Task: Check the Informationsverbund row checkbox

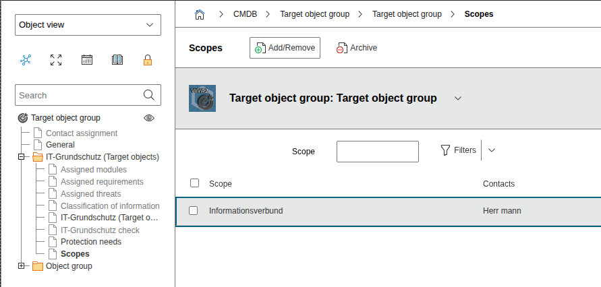Action: pyautogui.click(x=193, y=210)
